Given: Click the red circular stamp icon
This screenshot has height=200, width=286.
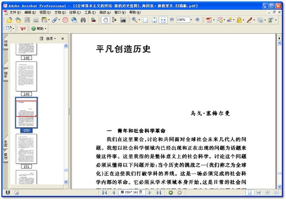Looking at the screenshot, I should [x=65, y=20].
